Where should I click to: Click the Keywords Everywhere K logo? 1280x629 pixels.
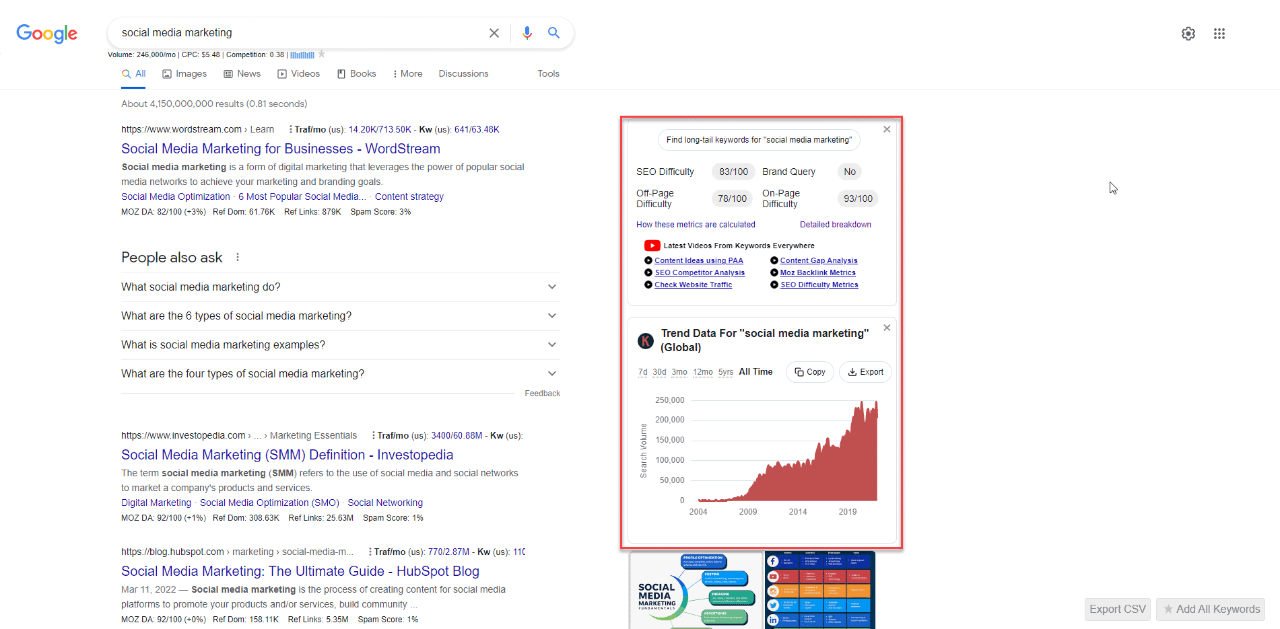(x=646, y=340)
